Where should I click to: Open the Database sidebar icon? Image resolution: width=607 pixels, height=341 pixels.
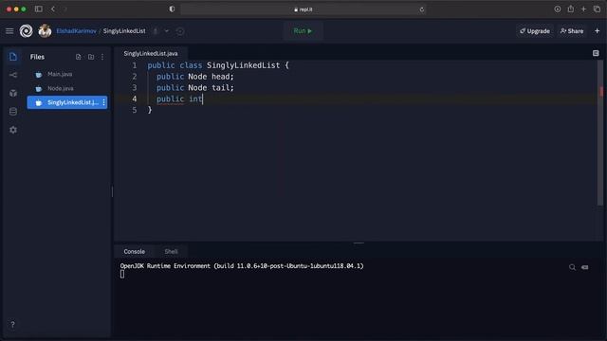point(12,112)
